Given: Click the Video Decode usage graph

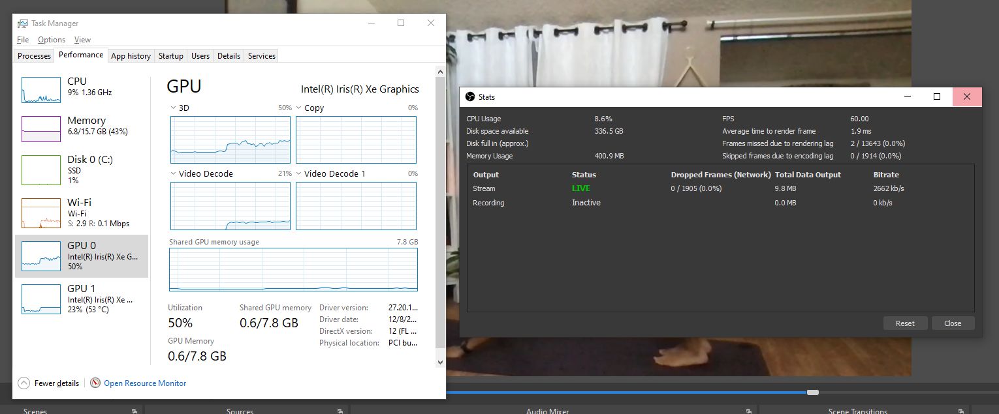Looking at the screenshot, I should (230, 206).
